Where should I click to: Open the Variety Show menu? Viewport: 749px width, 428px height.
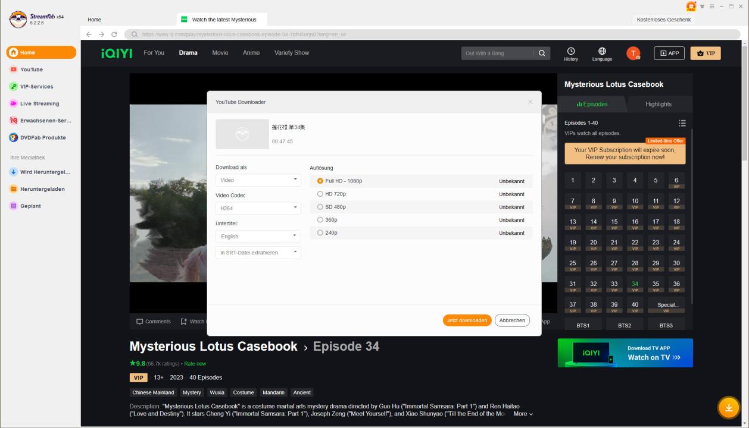(x=292, y=53)
